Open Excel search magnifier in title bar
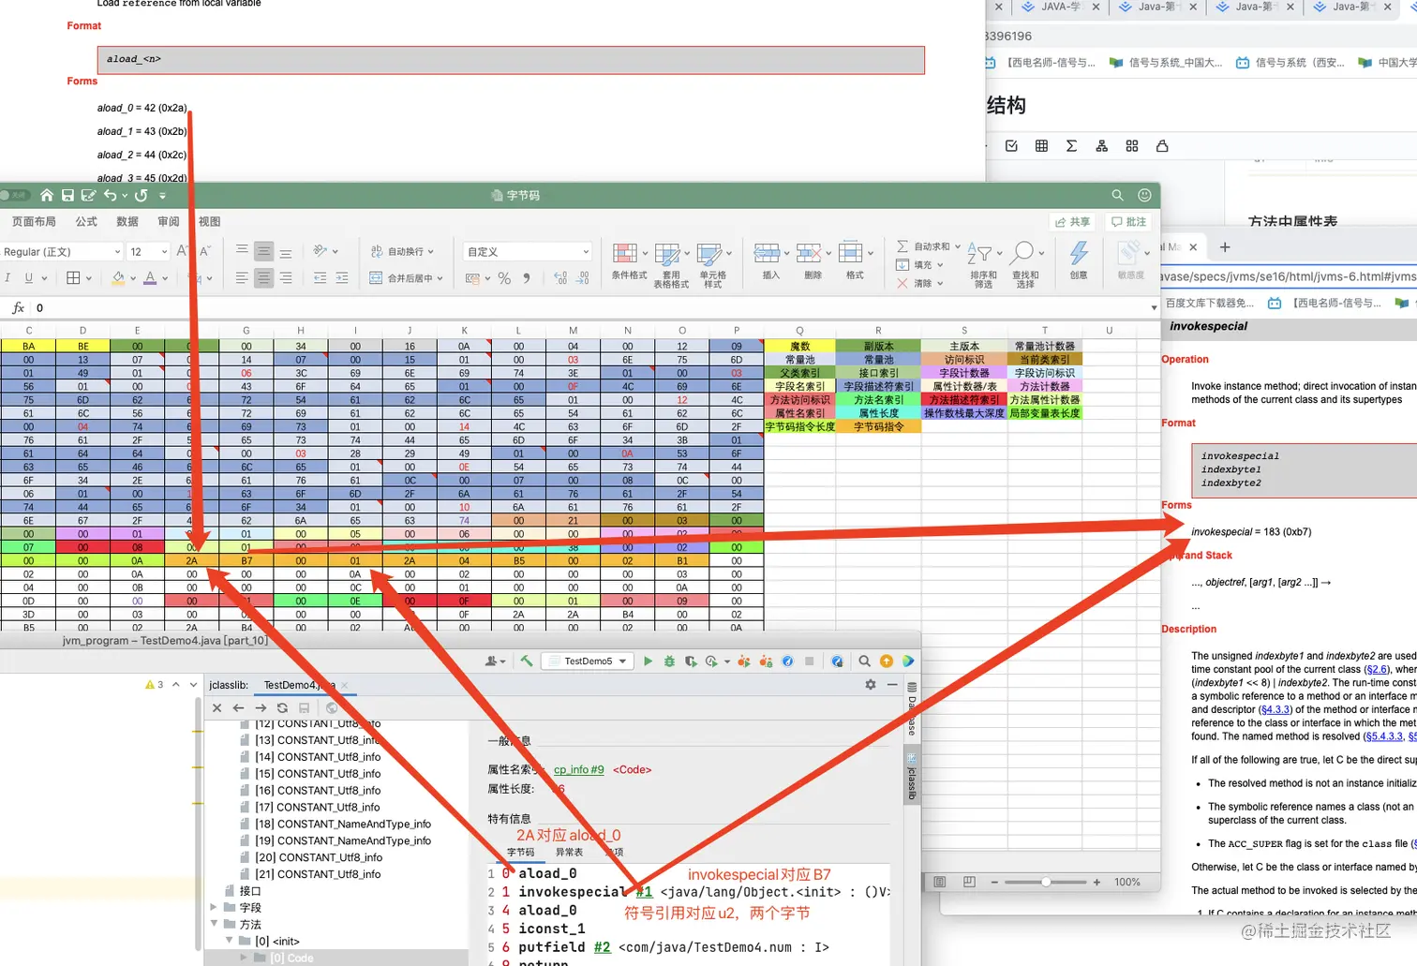The image size is (1417, 966). 1117,195
